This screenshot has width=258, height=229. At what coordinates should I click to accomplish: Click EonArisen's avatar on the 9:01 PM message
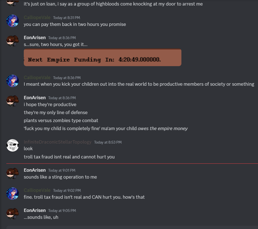click(x=12, y=174)
